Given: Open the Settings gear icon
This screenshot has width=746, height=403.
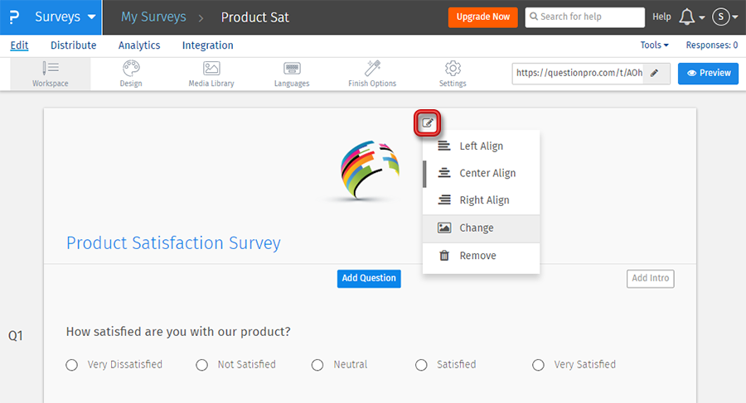Looking at the screenshot, I should coord(453,69).
